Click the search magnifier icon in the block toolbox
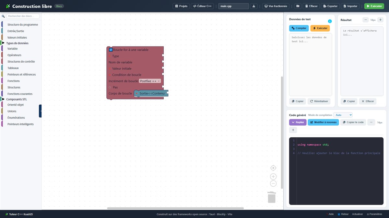Screen dimensions: 389x218 3,16
